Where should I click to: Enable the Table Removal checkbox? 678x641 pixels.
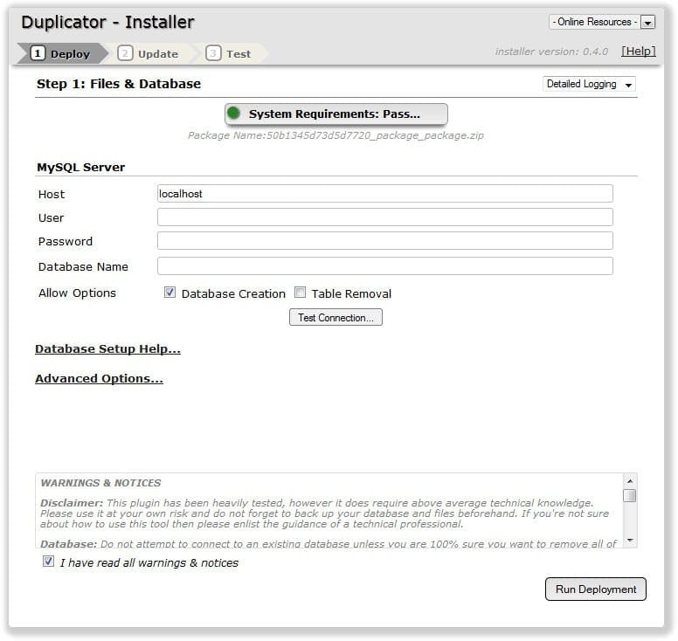[300, 293]
